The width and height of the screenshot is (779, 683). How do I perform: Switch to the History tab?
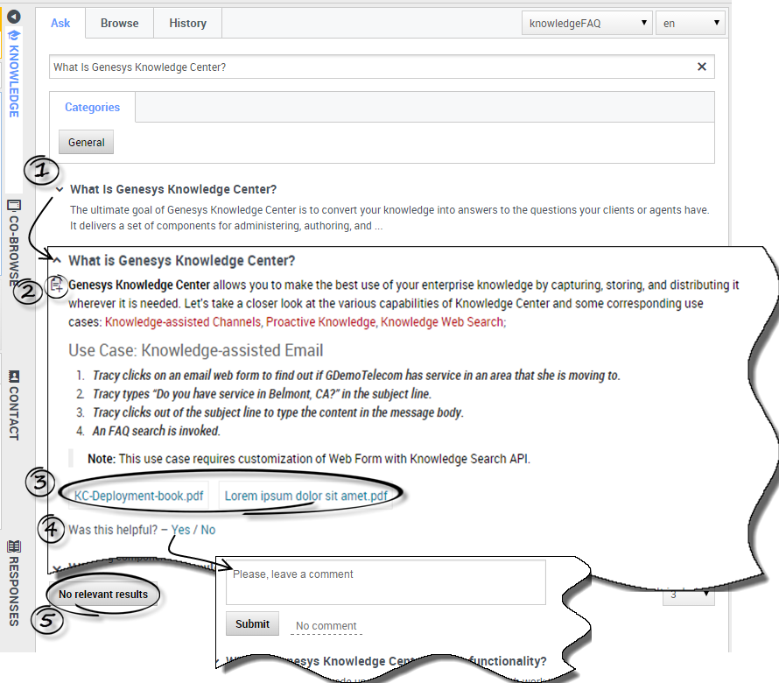pos(187,24)
